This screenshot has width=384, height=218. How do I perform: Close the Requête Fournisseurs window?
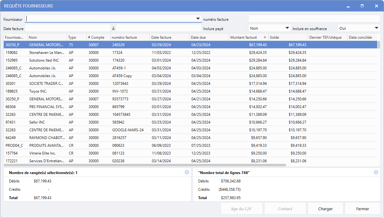coord(376,6)
